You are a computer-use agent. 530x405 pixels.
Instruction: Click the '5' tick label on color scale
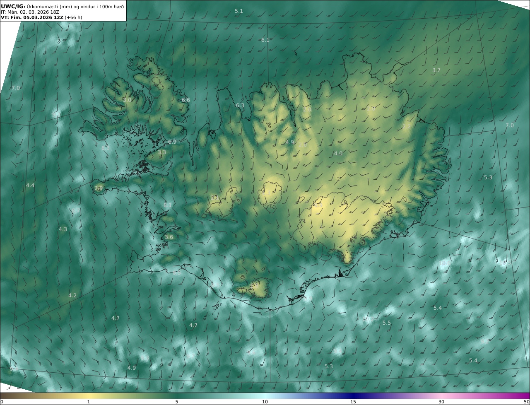pos(177,402)
